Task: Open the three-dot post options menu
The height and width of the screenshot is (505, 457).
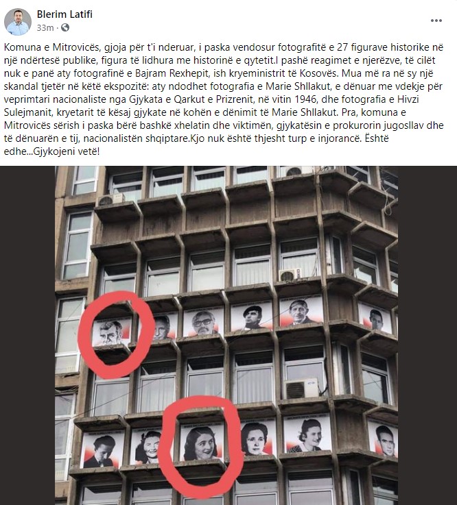Action: pyautogui.click(x=436, y=21)
